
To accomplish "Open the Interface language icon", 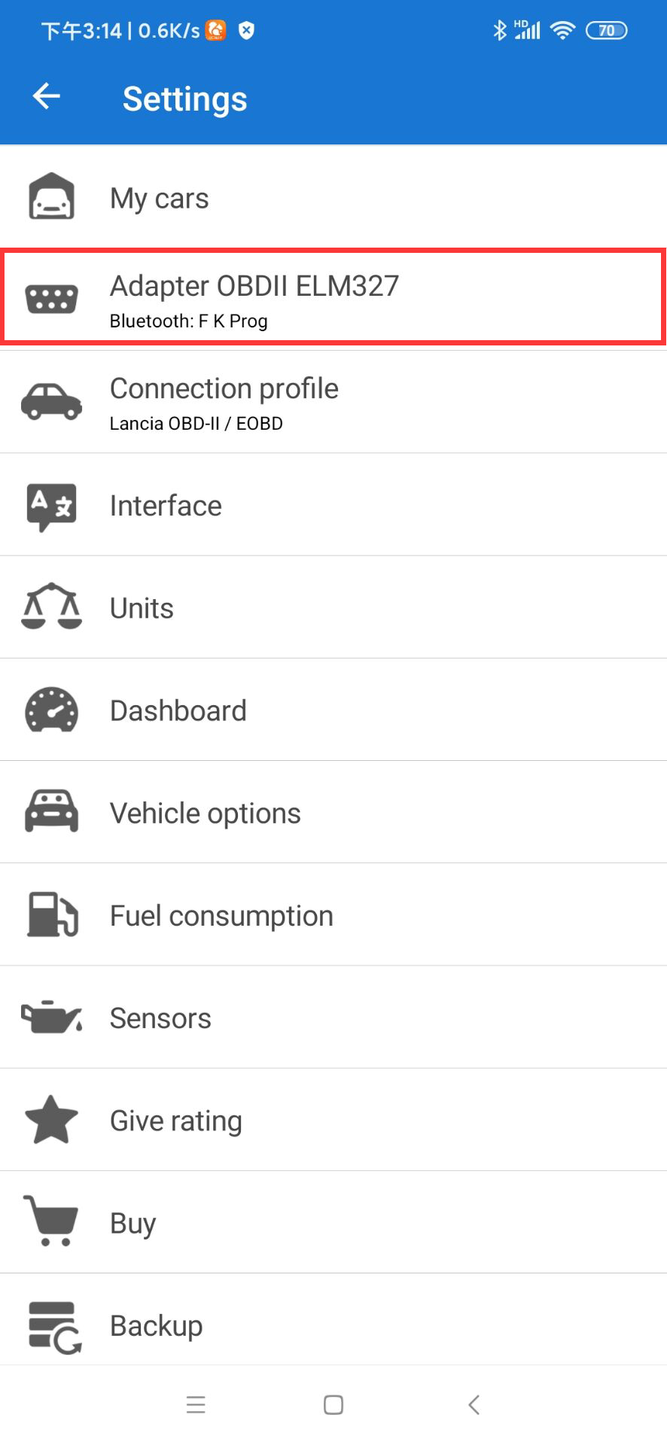I will click(51, 507).
